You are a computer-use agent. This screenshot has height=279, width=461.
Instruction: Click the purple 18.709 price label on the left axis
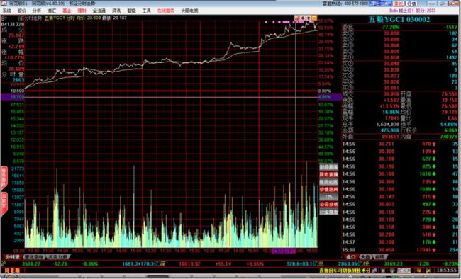point(12,97)
